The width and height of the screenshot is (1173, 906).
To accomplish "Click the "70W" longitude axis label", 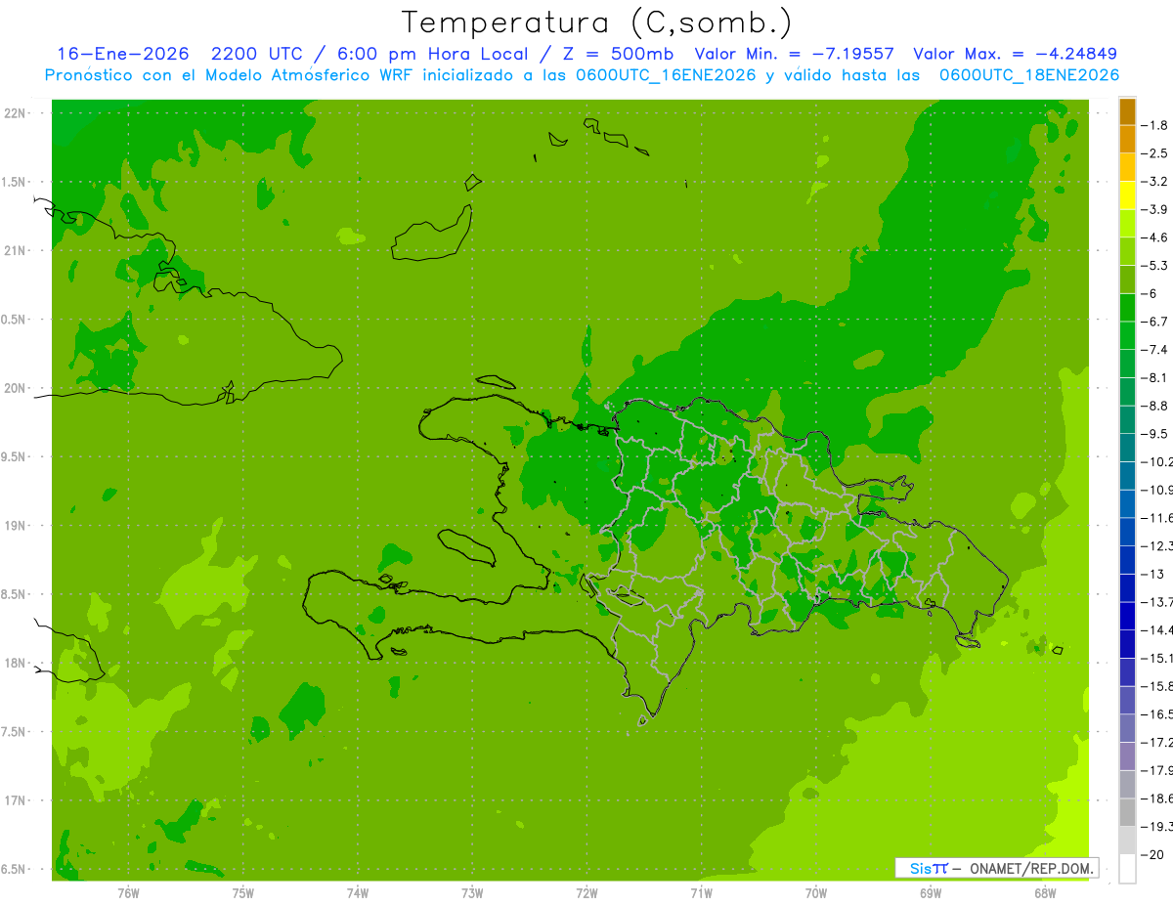I will click(816, 893).
